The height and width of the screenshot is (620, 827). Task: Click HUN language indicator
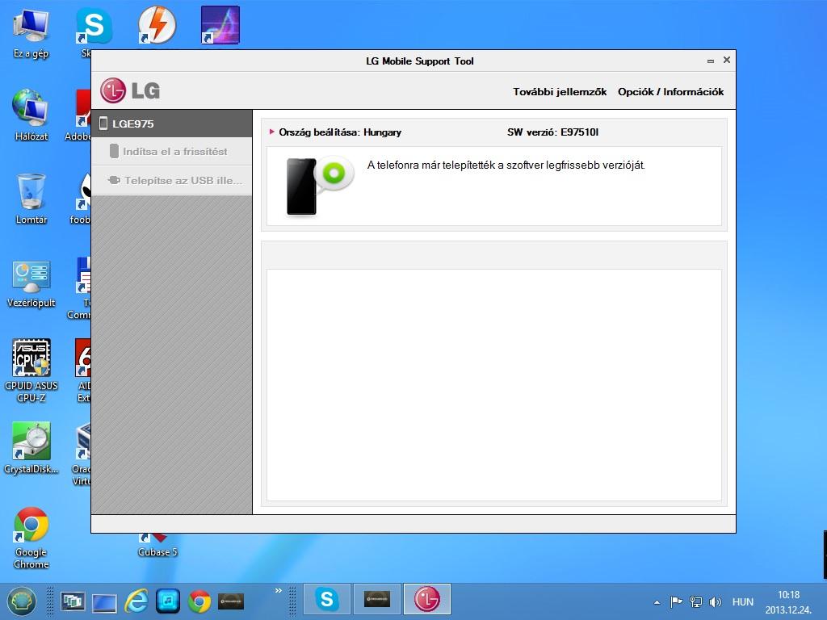(x=743, y=602)
